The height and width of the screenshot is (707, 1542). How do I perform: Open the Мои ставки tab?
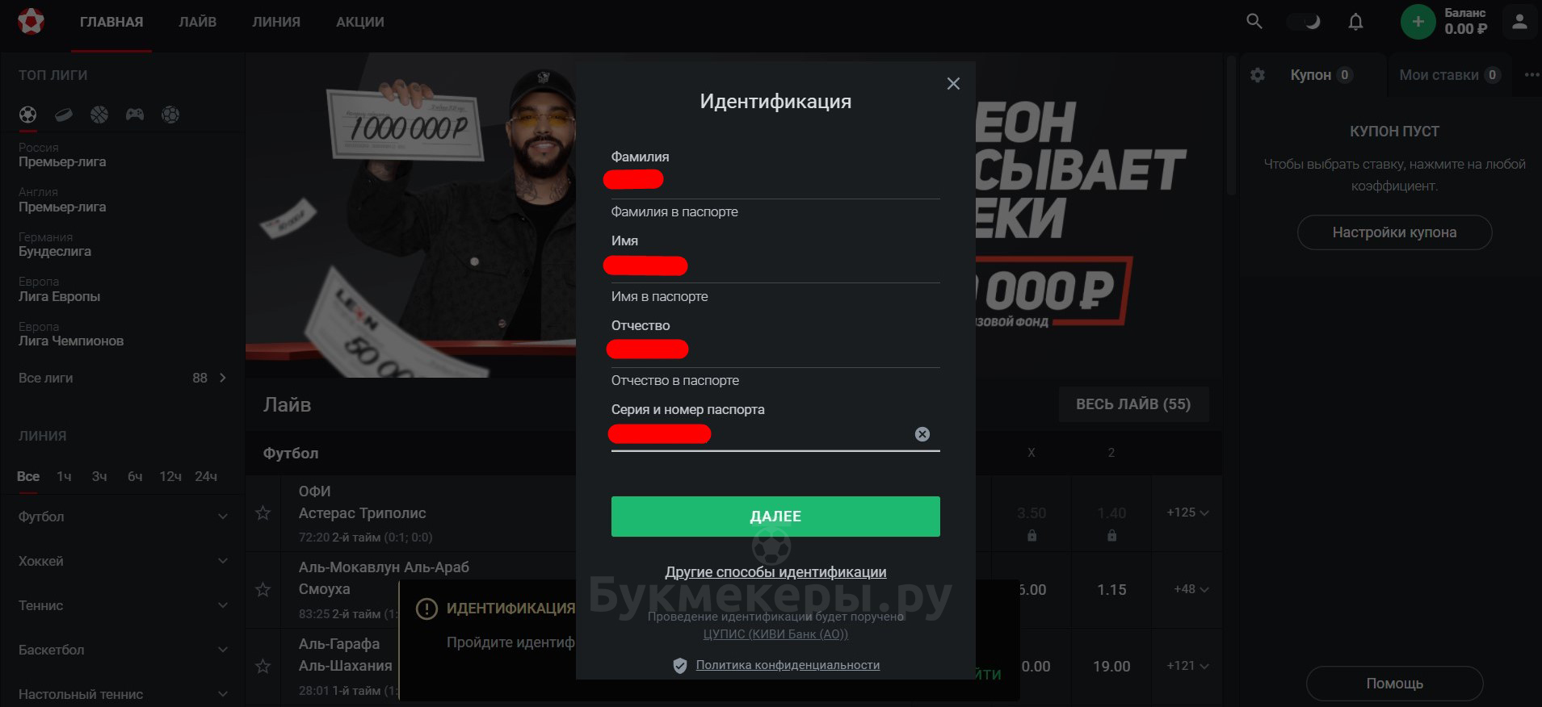1450,75
